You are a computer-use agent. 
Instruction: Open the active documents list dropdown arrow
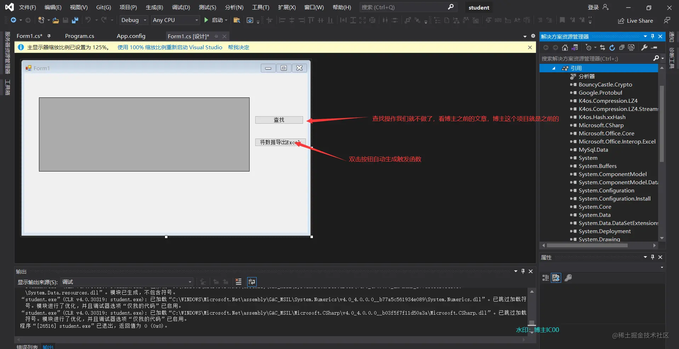(x=525, y=36)
